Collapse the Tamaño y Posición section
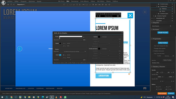The width and height of the screenshot is (176, 99). click(152, 67)
